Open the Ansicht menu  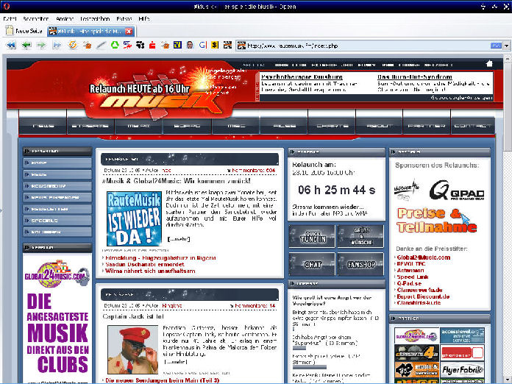[65, 18]
